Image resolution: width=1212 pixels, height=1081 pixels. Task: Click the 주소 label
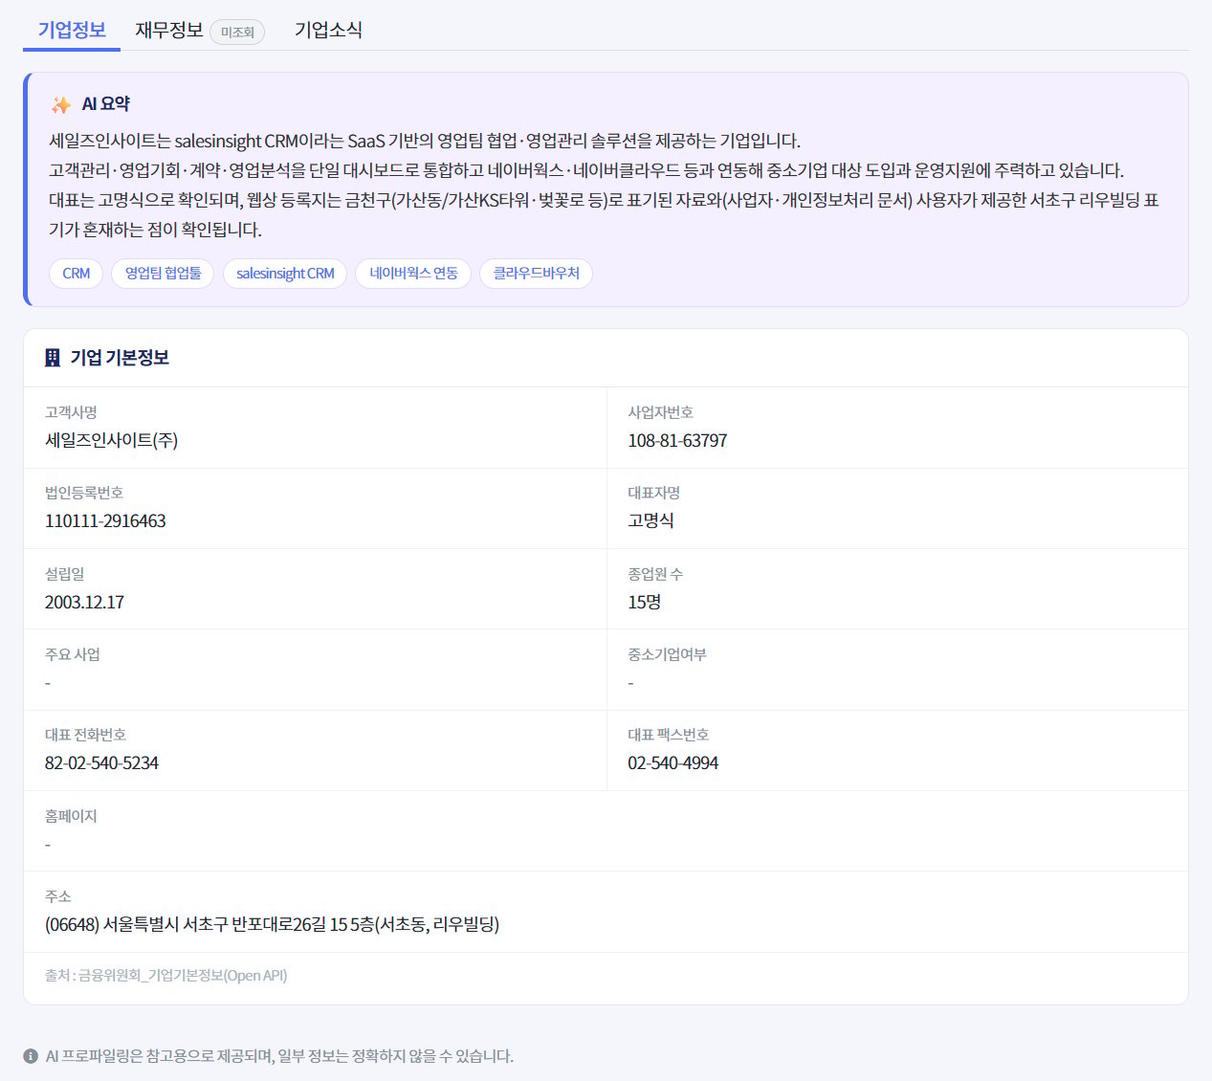(58, 896)
